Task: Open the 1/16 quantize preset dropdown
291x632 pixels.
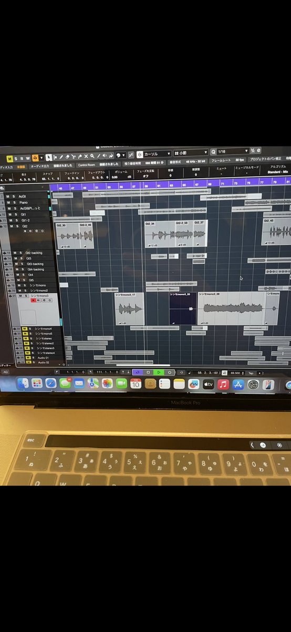Action: click(233, 152)
